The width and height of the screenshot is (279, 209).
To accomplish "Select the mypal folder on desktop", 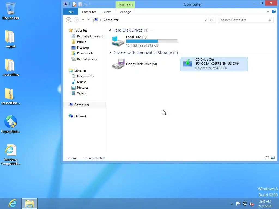I will click(10, 39).
